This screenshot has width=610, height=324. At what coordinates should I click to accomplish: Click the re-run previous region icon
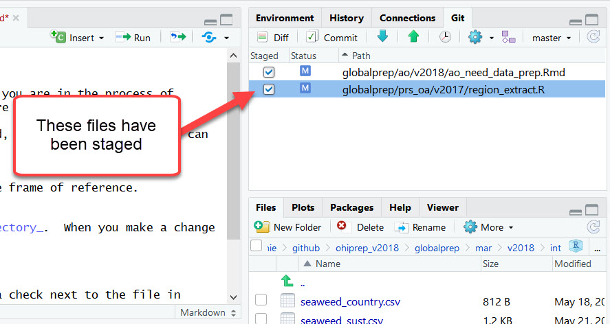coord(178,37)
